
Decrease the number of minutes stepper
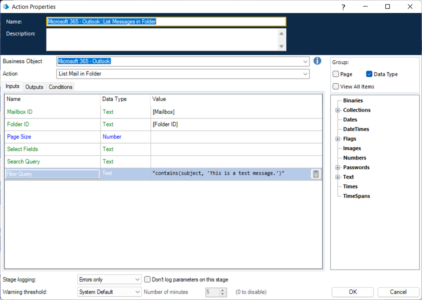pyautogui.click(x=223, y=294)
